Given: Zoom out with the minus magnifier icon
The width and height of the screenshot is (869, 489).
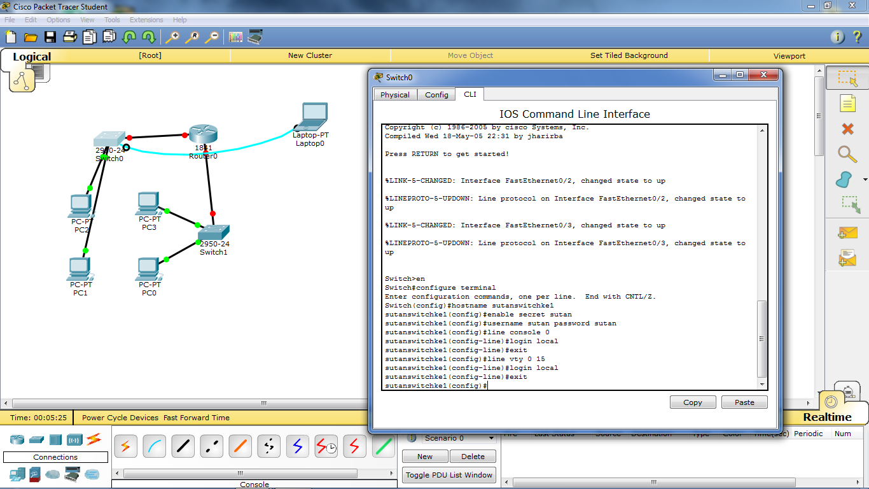Looking at the screenshot, I should [211, 37].
